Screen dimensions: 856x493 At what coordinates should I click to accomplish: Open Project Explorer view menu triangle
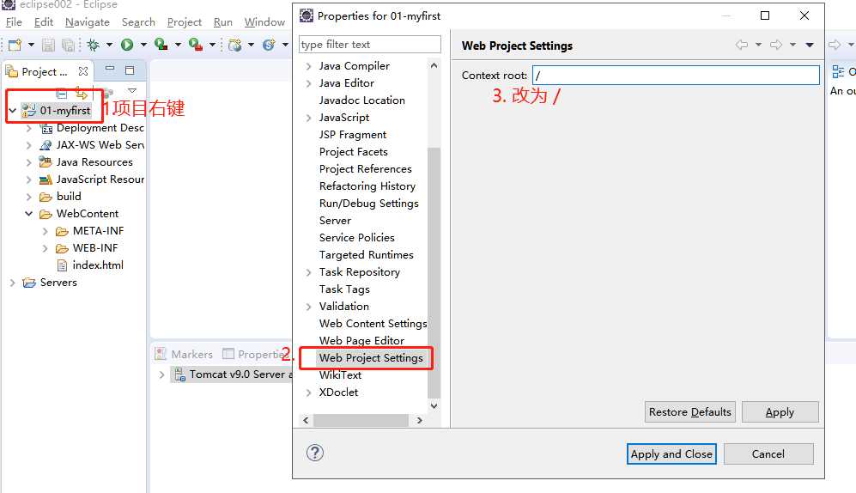pyautogui.click(x=132, y=90)
